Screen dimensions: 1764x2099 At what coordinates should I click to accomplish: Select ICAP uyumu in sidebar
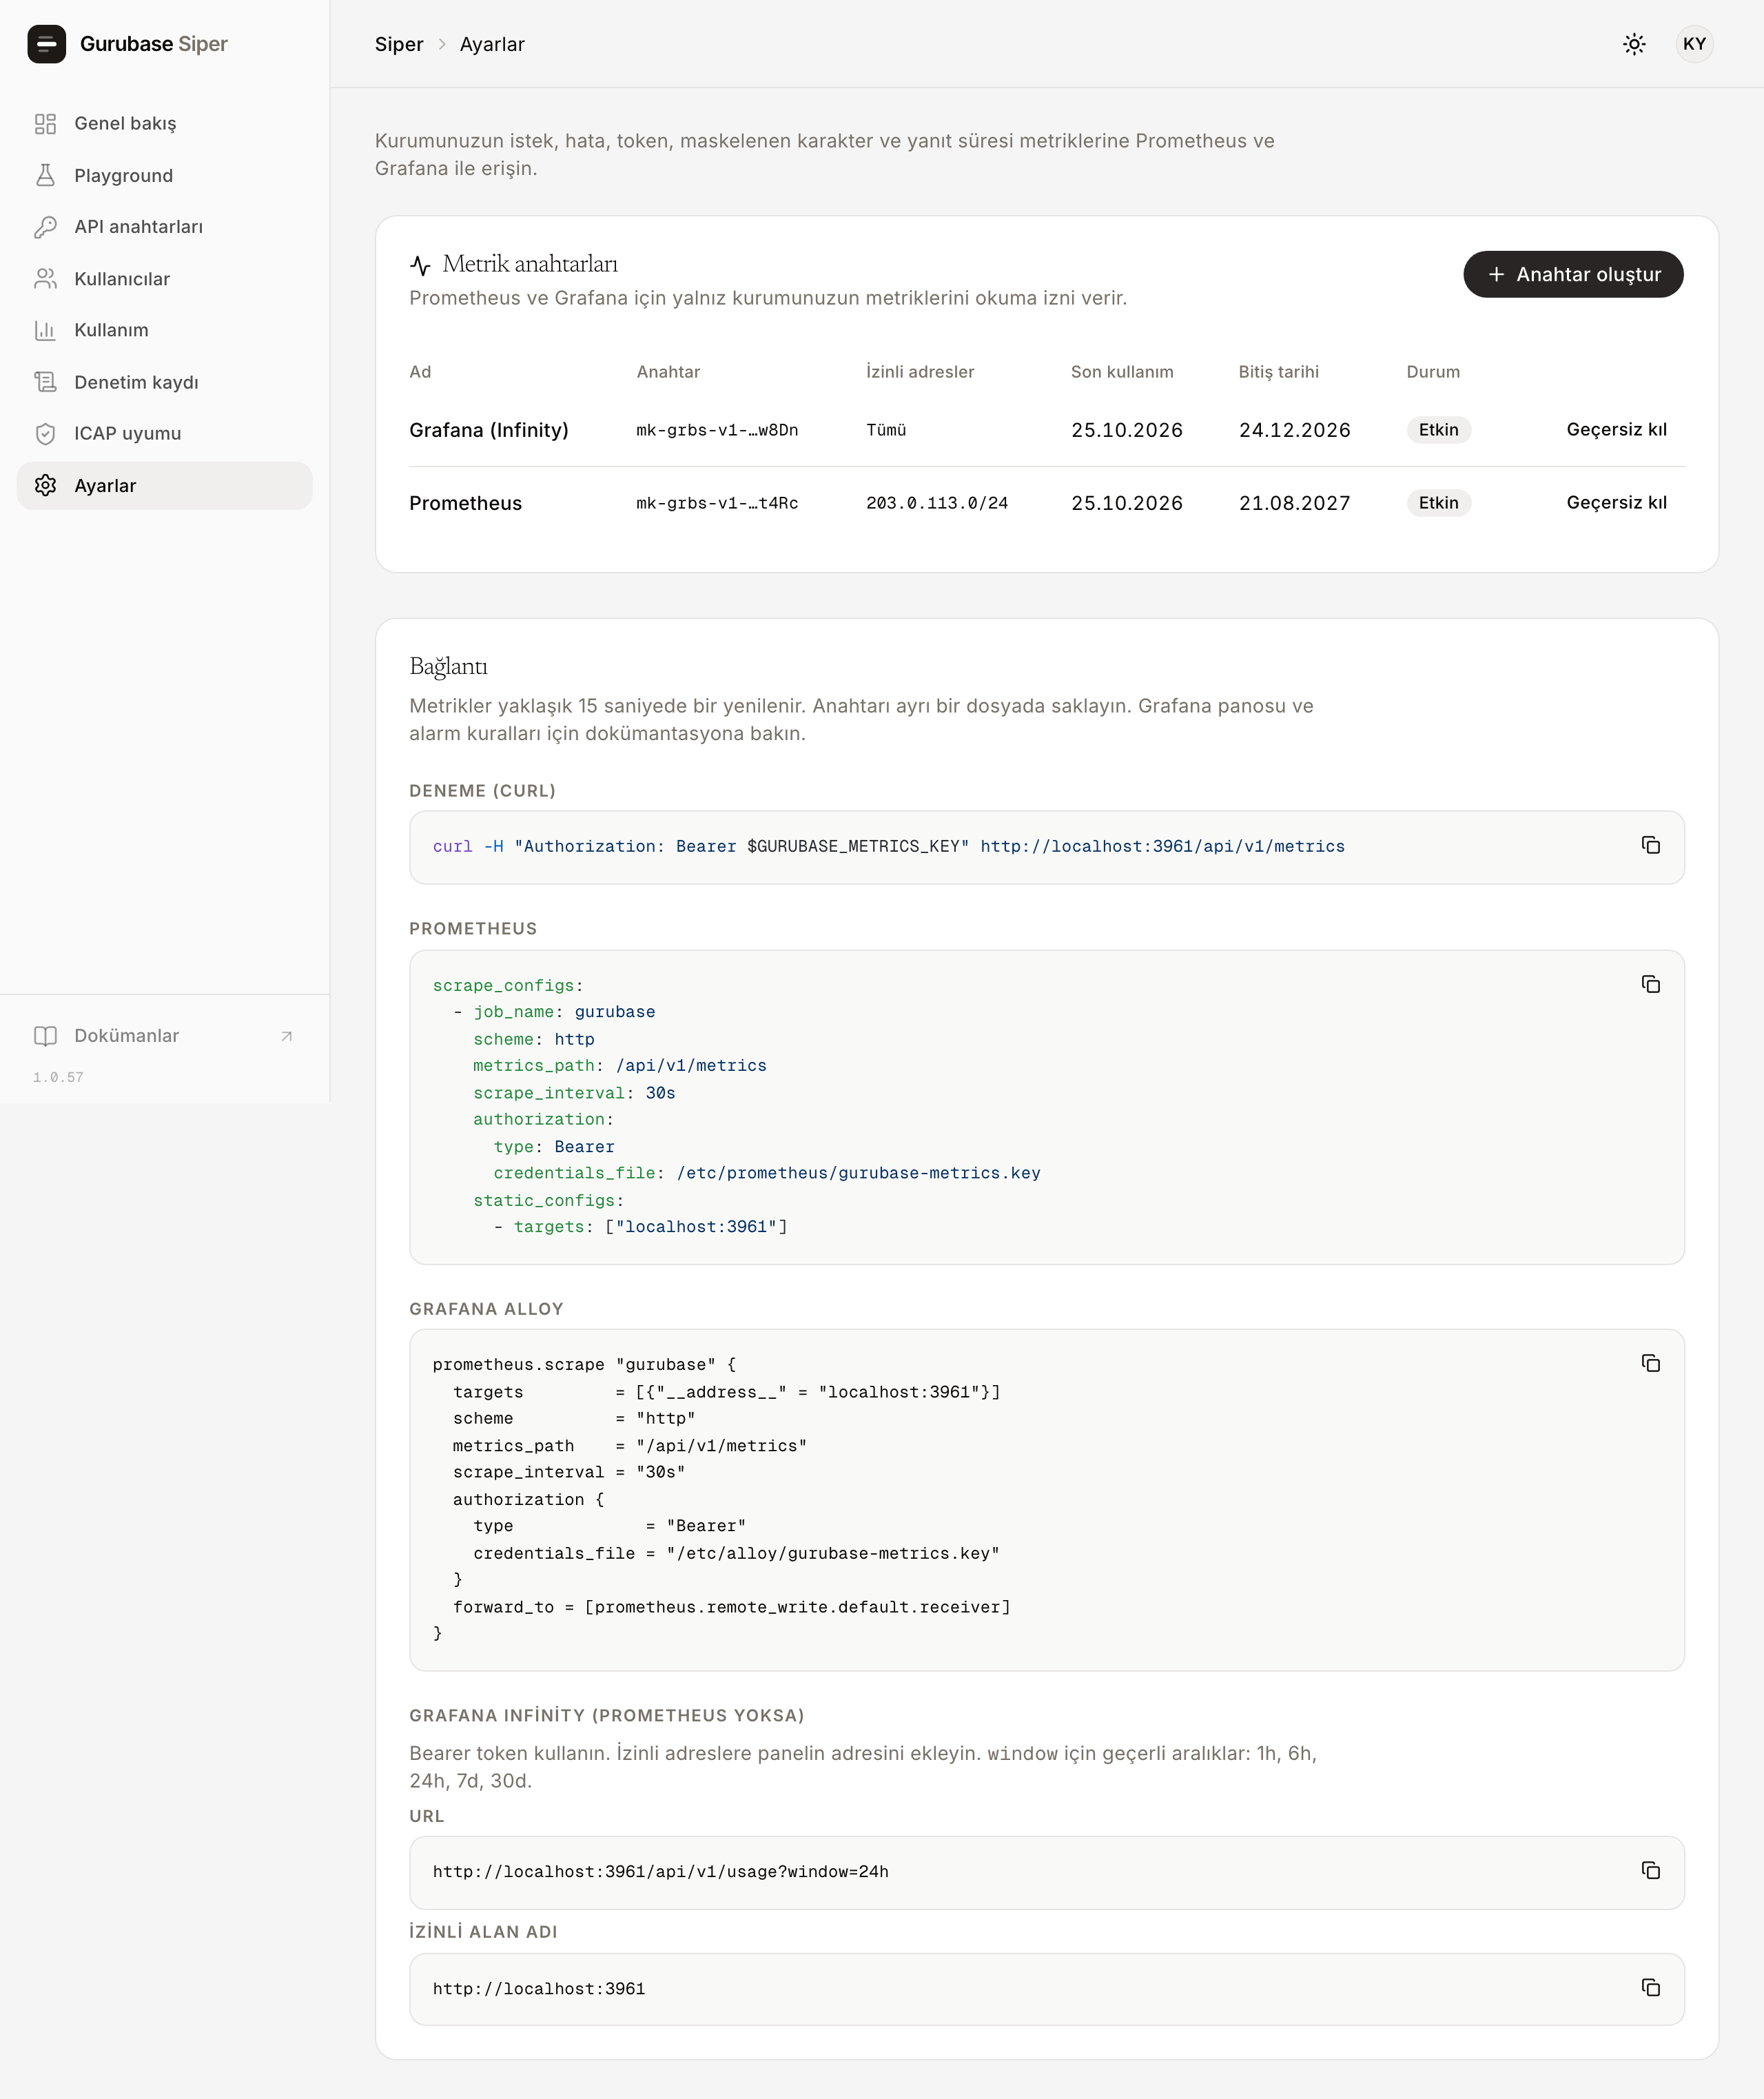coord(165,433)
